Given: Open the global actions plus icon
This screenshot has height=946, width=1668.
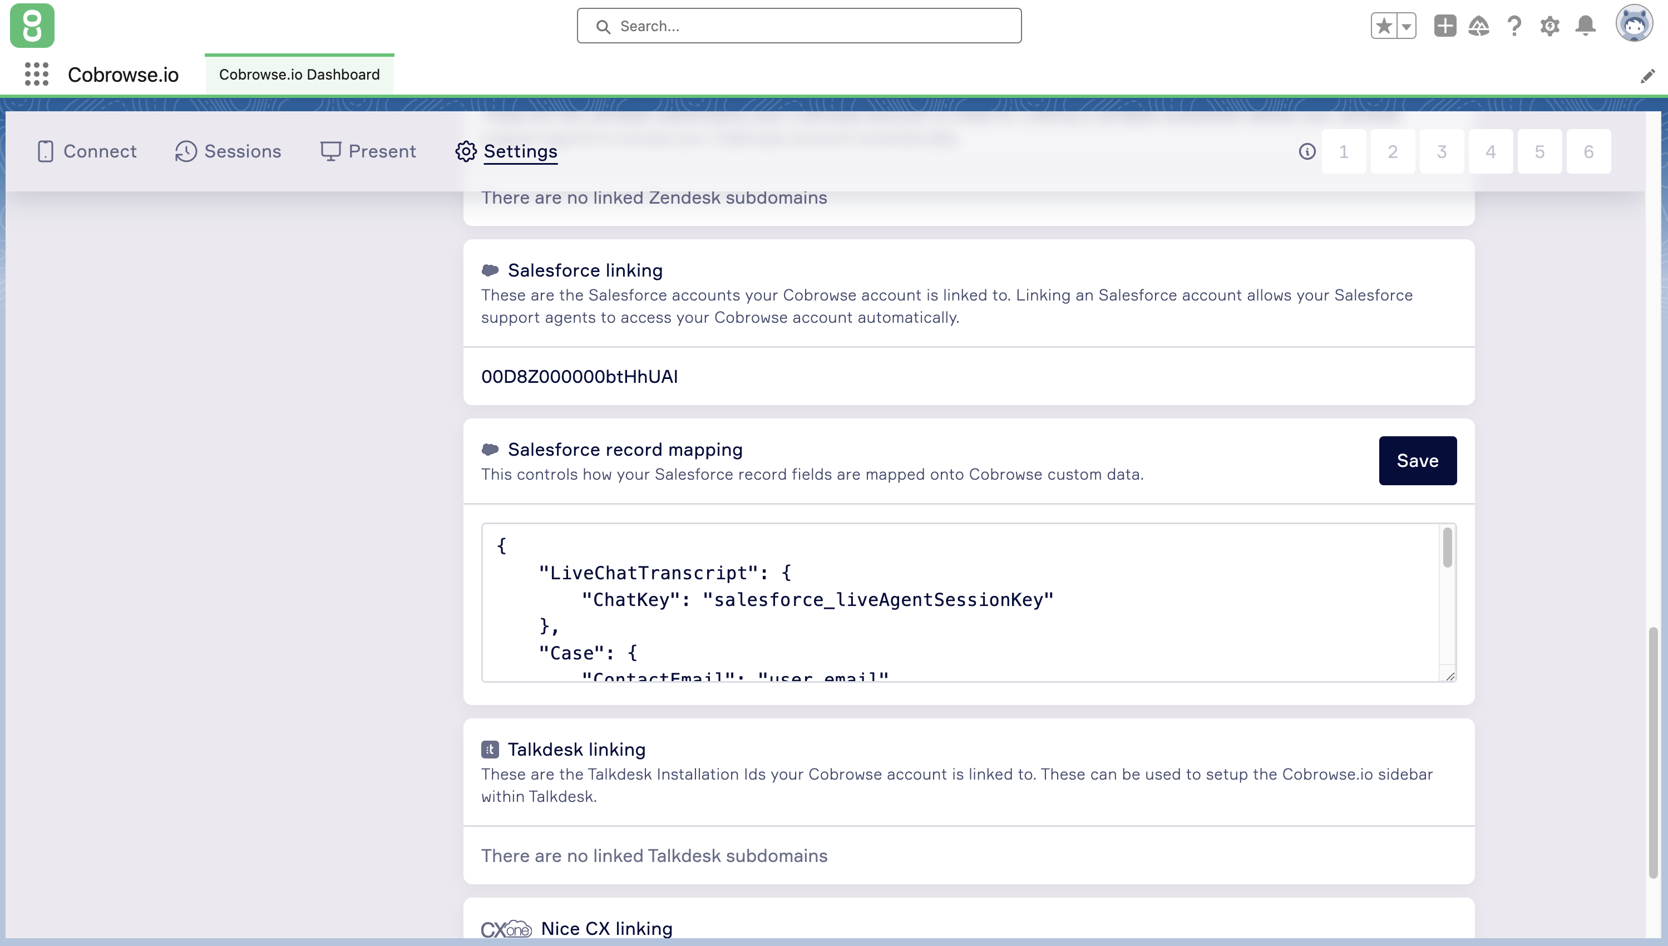Looking at the screenshot, I should tap(1444, 26).
